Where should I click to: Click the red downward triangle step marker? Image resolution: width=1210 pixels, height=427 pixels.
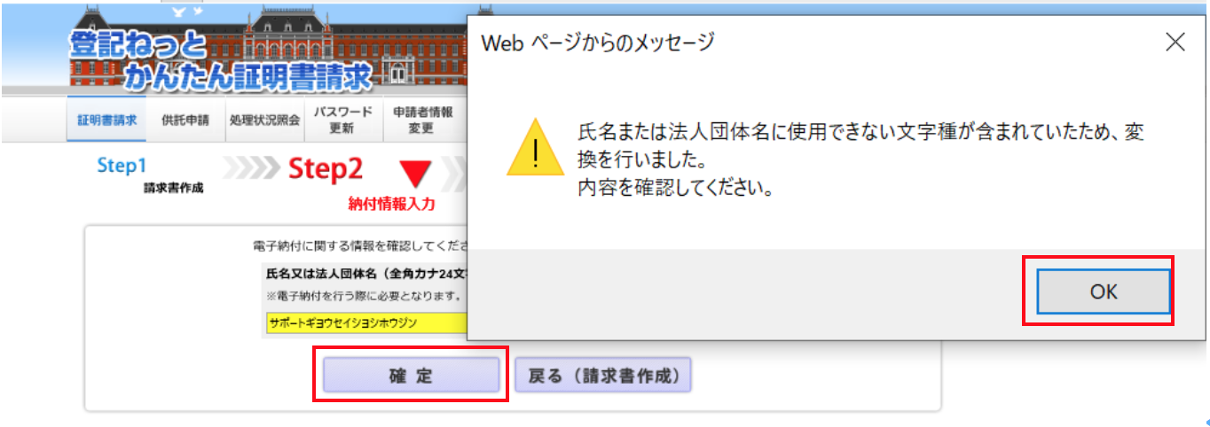point(413,173)
